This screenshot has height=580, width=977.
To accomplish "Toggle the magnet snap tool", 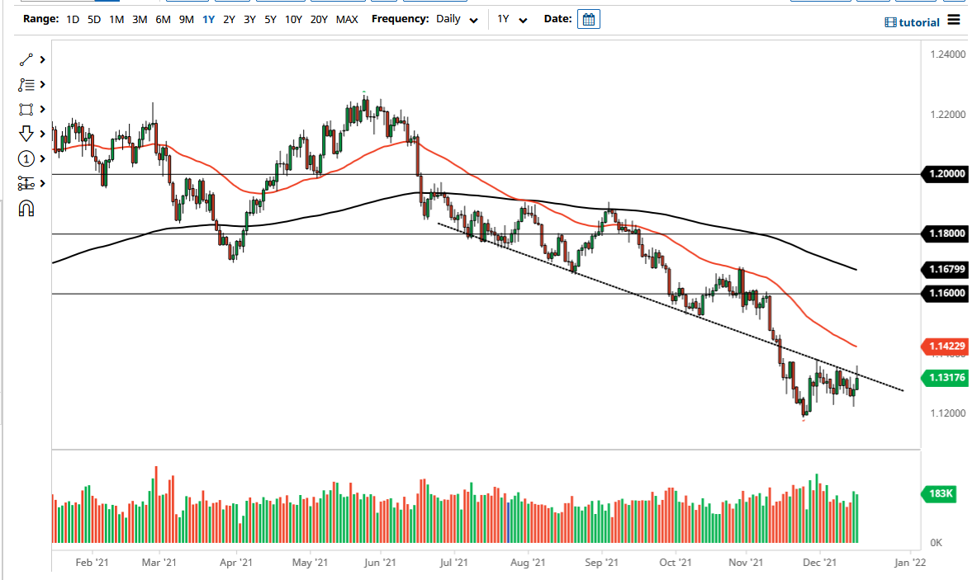I will point(26,208).
